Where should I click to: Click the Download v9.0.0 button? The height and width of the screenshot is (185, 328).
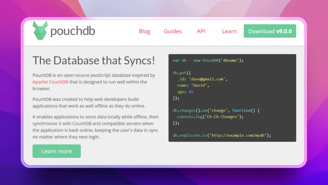(270, 31)
